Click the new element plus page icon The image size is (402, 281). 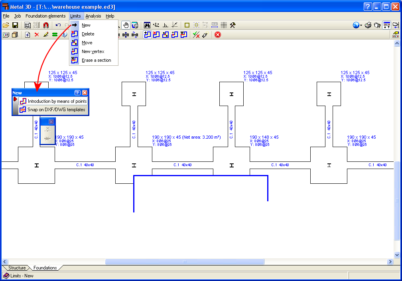[x=28, y=35]
